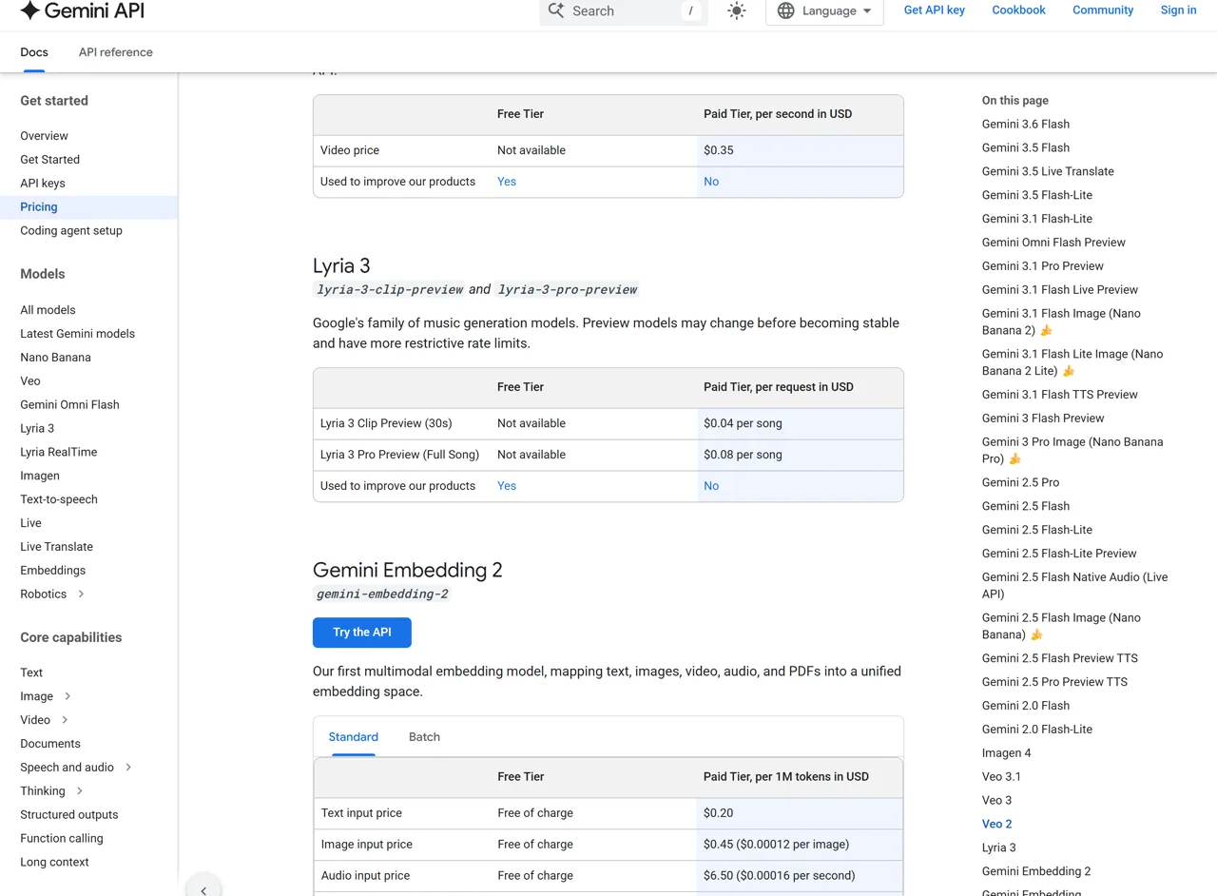Jump to Gemini Omni Flash Preview section
Viewport: 1217px width, 896px height.
[x=1053, y=243]
